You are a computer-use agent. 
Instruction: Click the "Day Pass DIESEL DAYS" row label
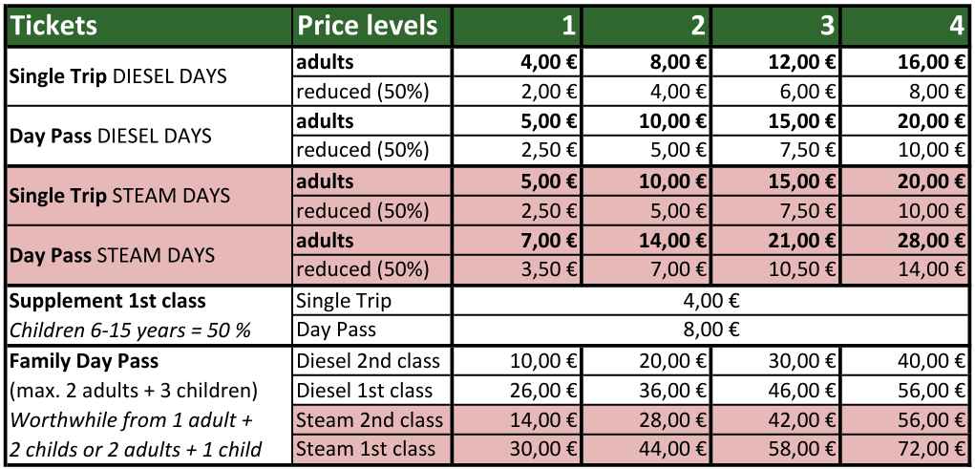click(x=111, y=136)
